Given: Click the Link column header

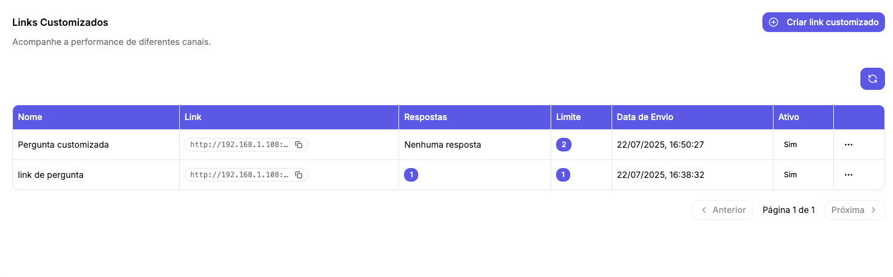Looking at the screenshot, I should click(x=193, y=117).
